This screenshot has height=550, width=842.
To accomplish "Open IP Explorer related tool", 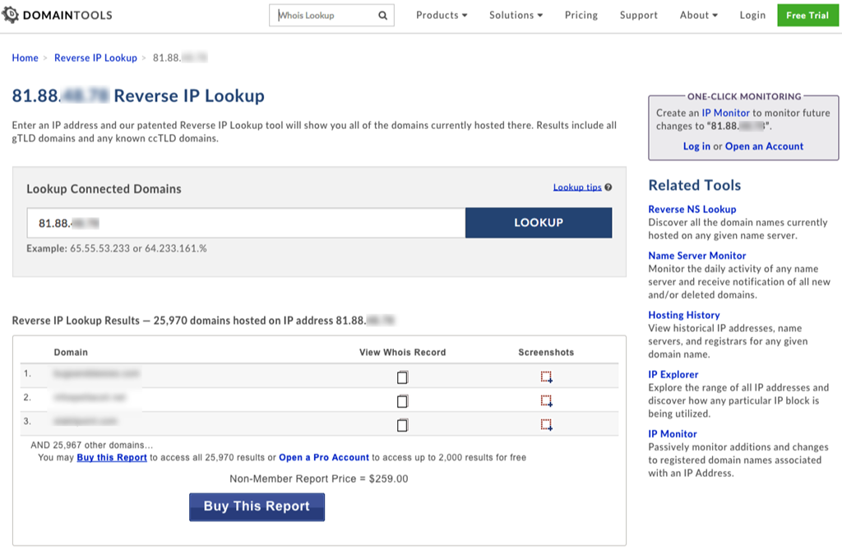I will pyautogui.click(x=673, y=374).
